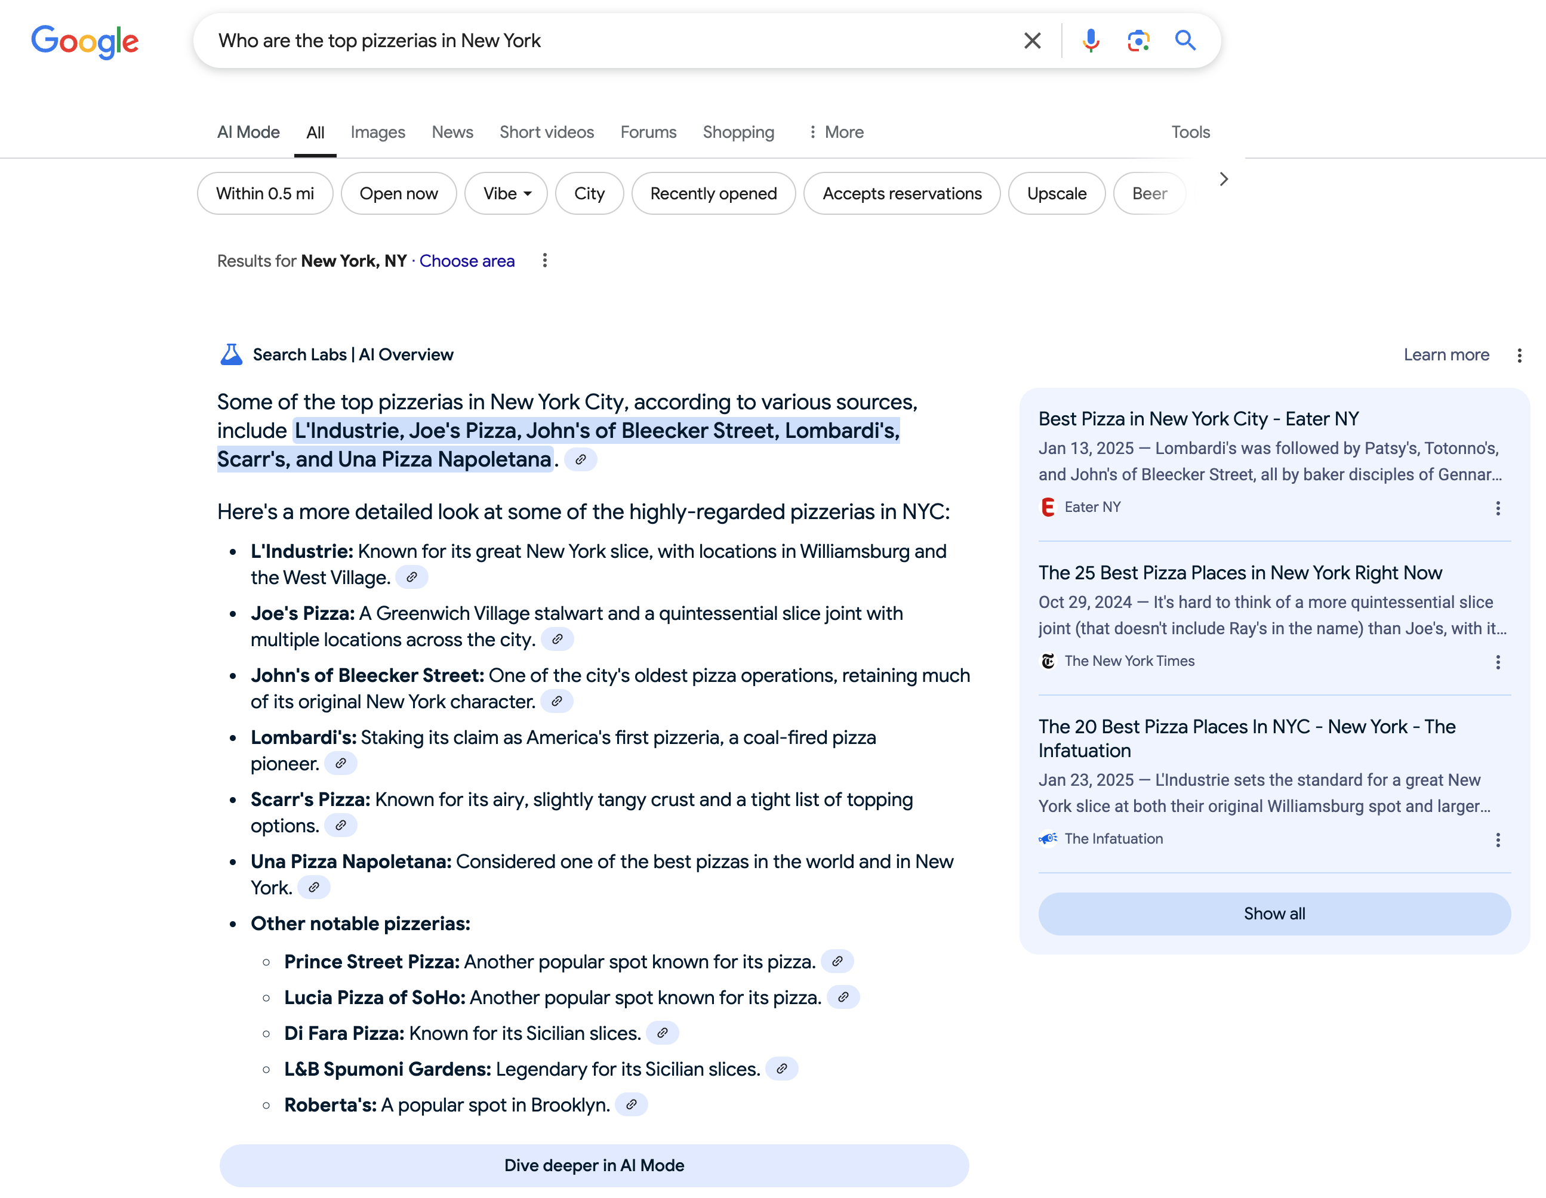Expand the More search tools menu

tap(833, 132)
